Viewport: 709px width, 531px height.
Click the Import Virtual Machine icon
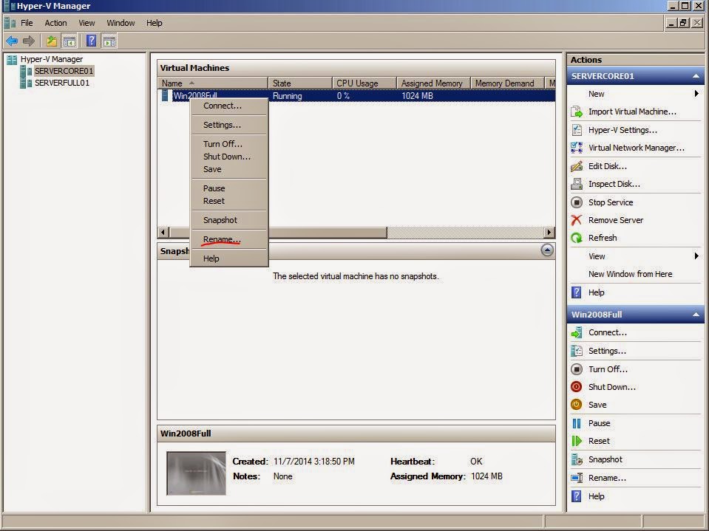[x=577, y=112]
